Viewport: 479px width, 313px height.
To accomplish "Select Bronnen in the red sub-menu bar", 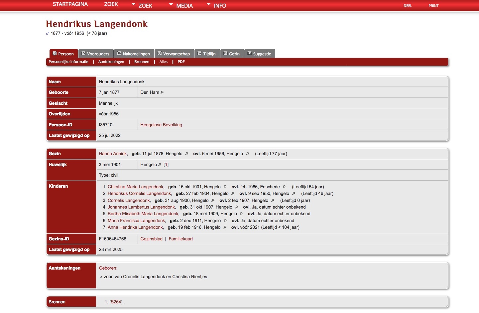I will [x=142, y=62].
